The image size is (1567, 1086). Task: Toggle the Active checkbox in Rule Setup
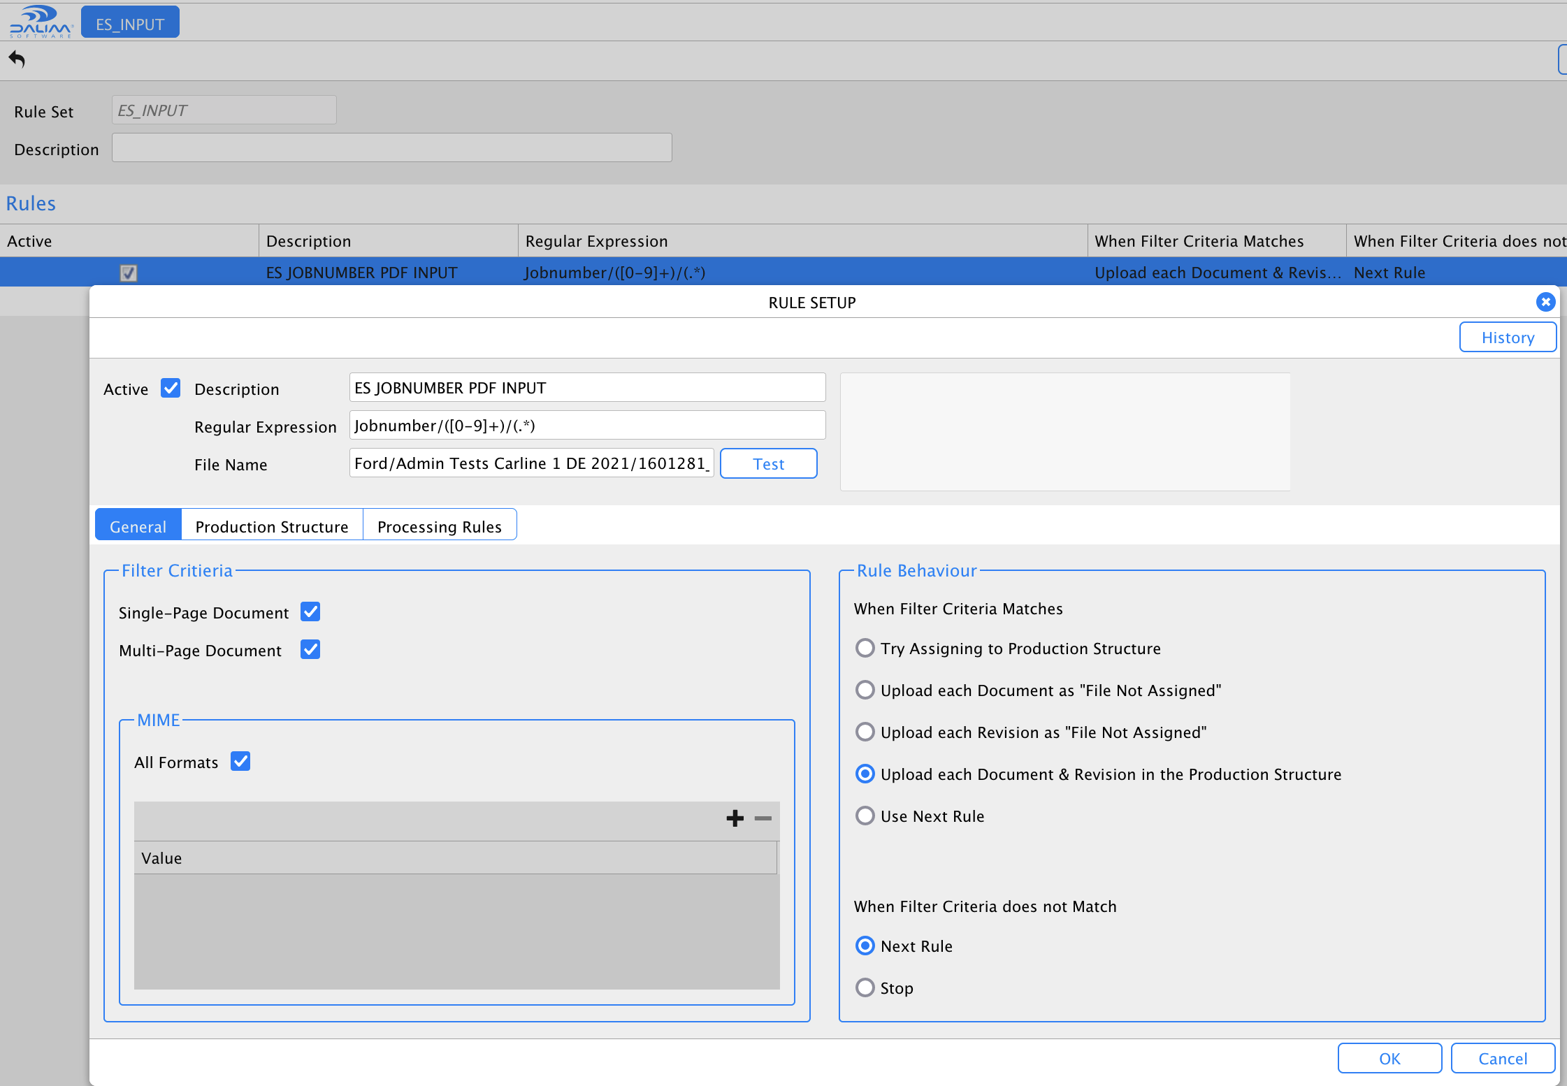point(171,388)
